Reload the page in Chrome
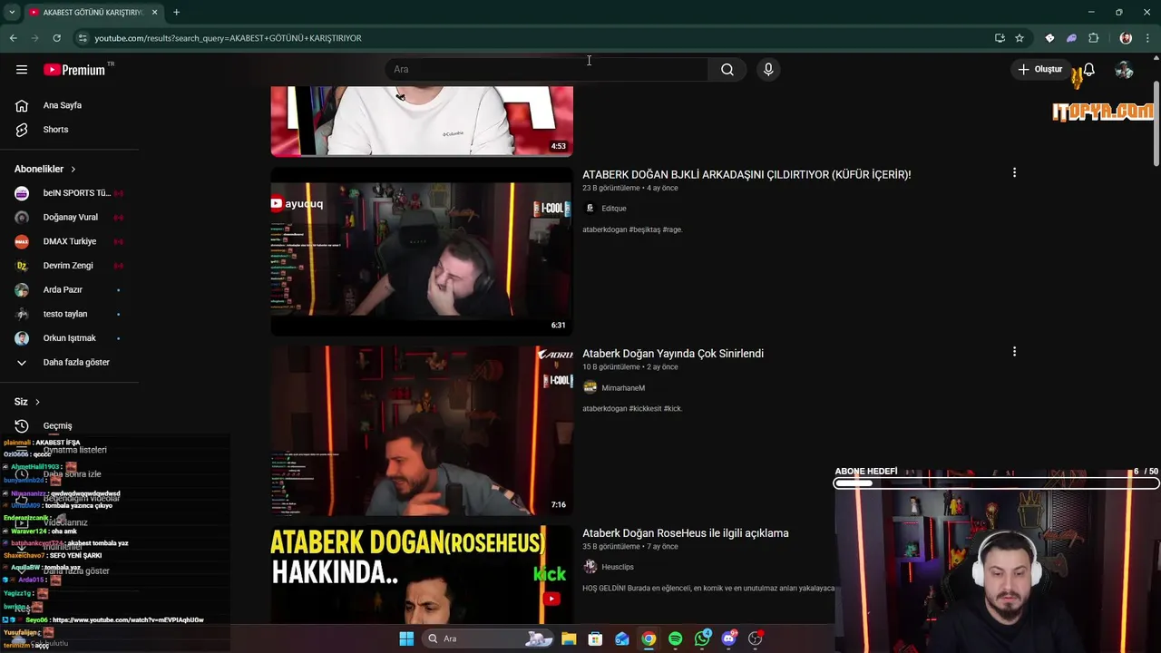The image size is (1161, 653). pos(56,38)
